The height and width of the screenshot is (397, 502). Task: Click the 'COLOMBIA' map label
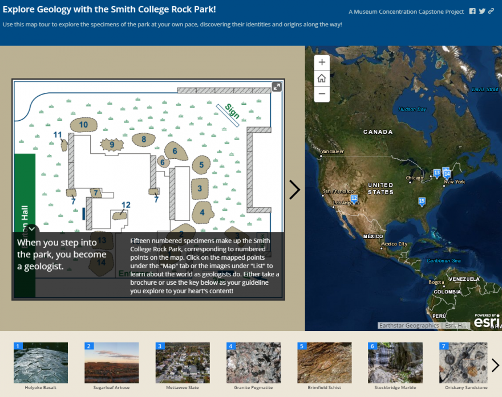point(447,292)
